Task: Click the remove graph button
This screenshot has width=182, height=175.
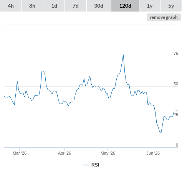Action: point(164,17)
